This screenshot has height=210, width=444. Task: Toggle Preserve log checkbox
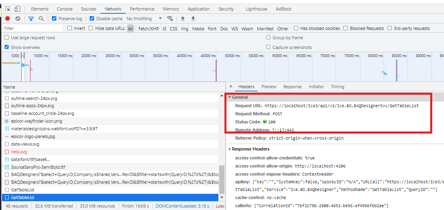(54, 19)
